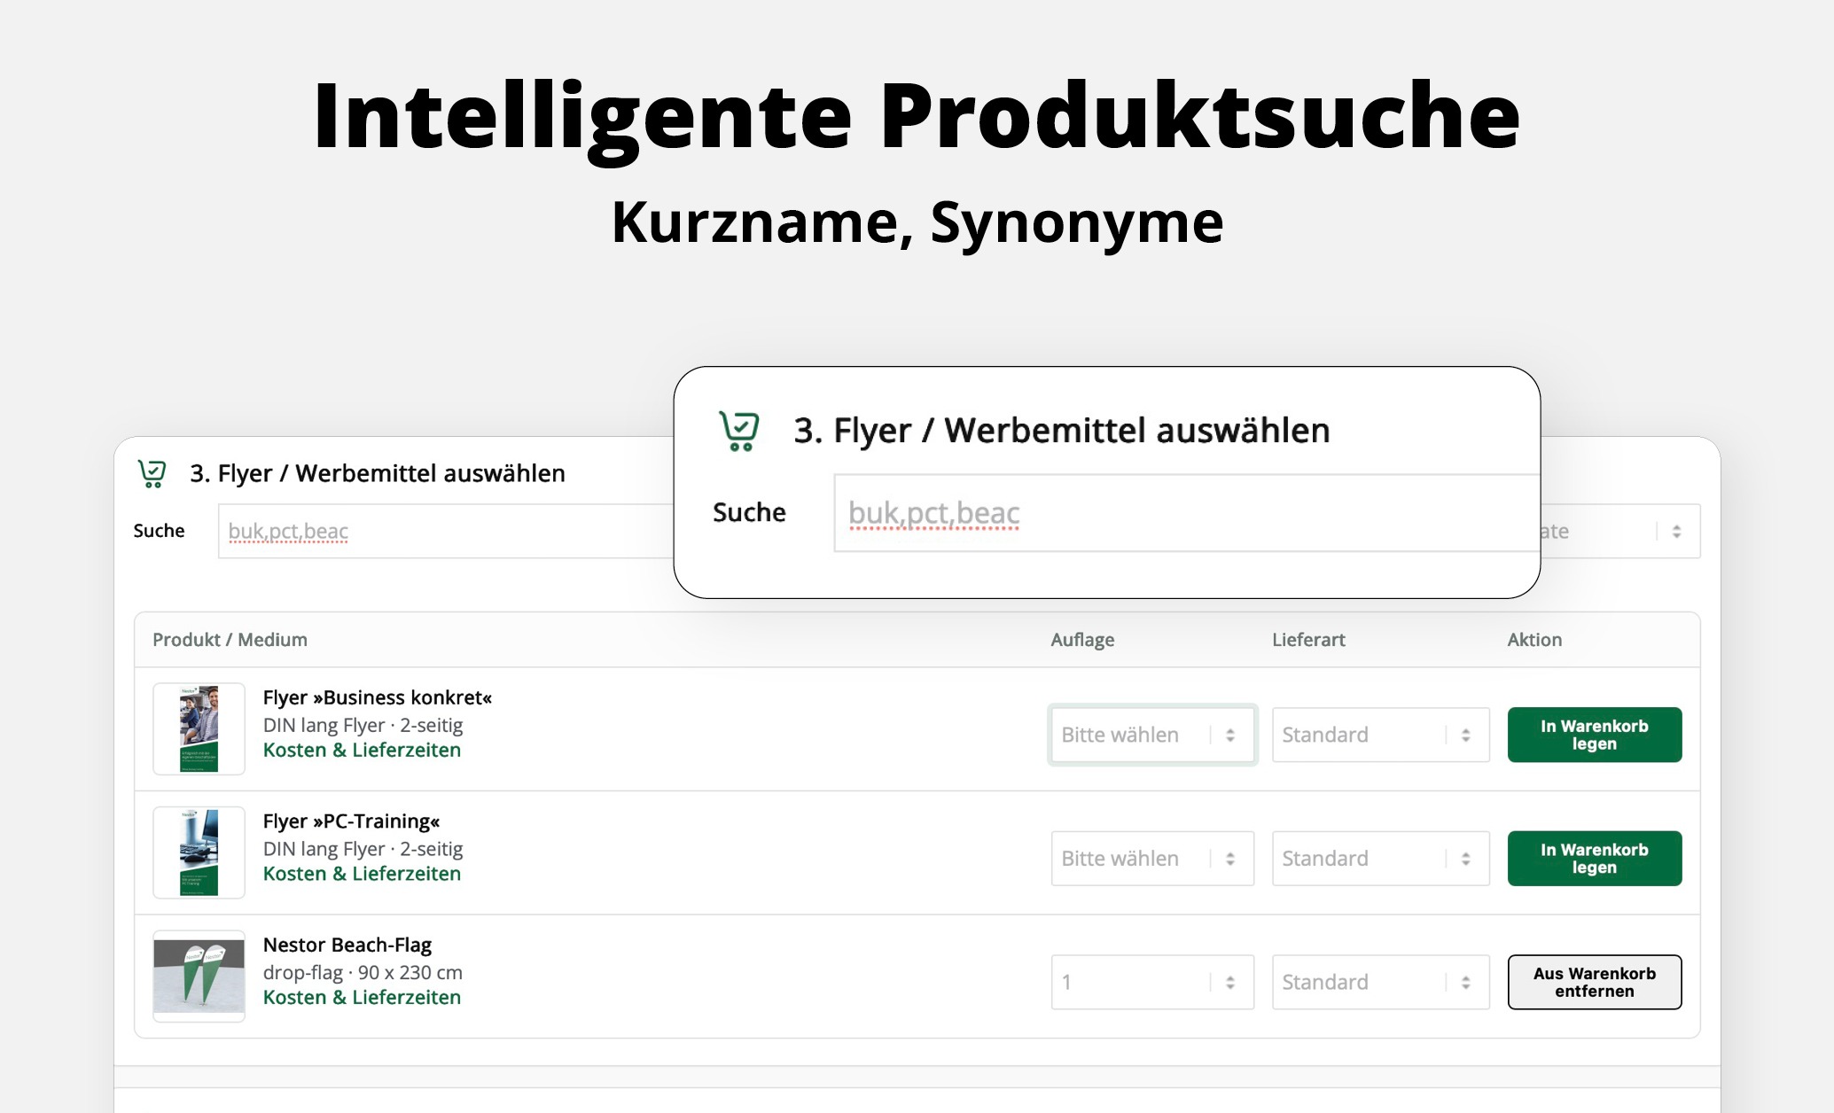This screenshot has height=1113, width=1834.
Task: Add Flyer PC-Training to the Warenkorb
Action: point(1594,858)
